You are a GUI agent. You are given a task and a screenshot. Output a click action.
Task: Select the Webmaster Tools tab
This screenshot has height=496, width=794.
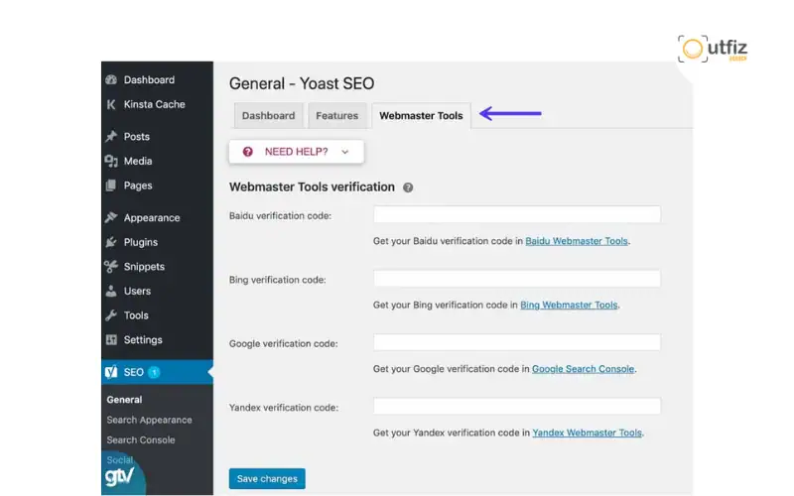pos(421,115)
